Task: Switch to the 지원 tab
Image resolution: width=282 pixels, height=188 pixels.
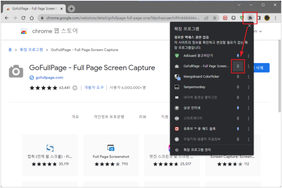Action: pyautogui.click(x=164, y=117)
